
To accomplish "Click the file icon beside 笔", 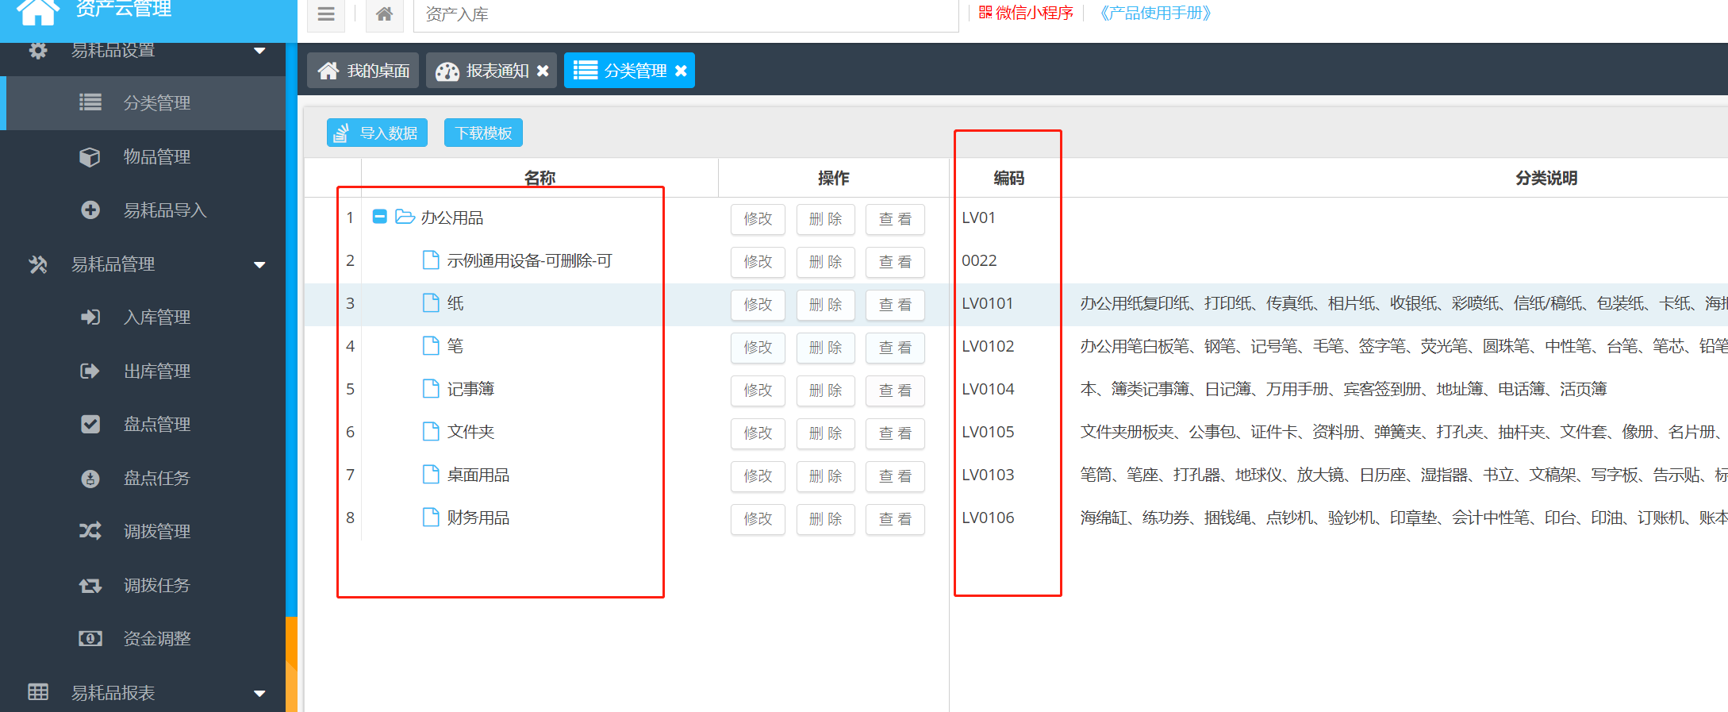I will coord(431,345).
